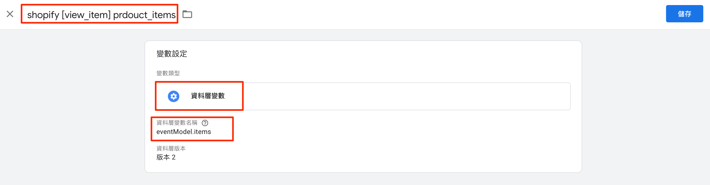This screenshot has width=710, height=185.
Task: Select the 資料層變數 variable type label
Action: tap(208, 96)
